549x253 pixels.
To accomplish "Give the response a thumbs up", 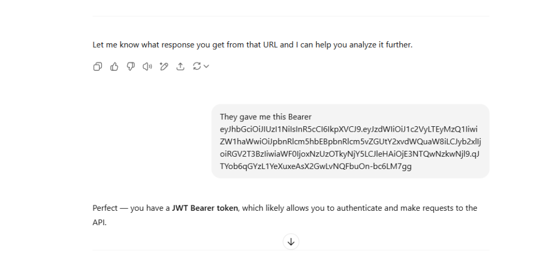I will tap(114, 66).
